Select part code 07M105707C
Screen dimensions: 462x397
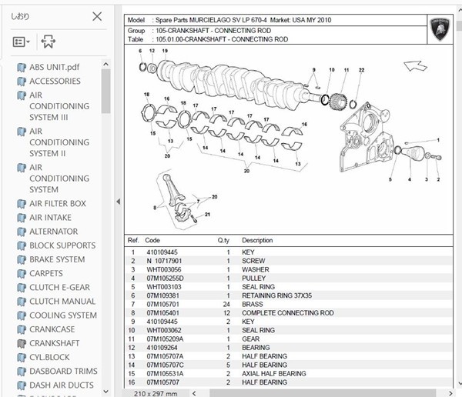tap(165, 365)
